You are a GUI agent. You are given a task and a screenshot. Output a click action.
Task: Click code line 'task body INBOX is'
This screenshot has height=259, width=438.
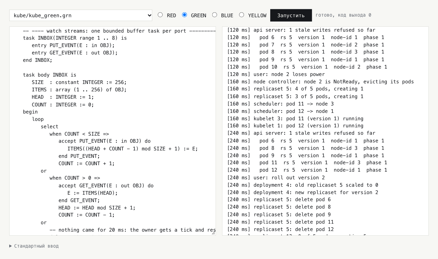(49, 75)
